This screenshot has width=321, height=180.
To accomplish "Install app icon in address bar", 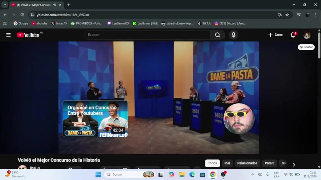I will coord(280,15).
